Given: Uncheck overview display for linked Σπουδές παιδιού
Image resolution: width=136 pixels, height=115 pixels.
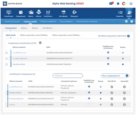Looking at the screenshot, I should click(89, 92).
